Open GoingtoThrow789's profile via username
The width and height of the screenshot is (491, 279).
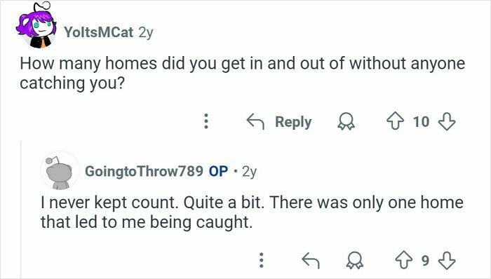click(144, 171)
